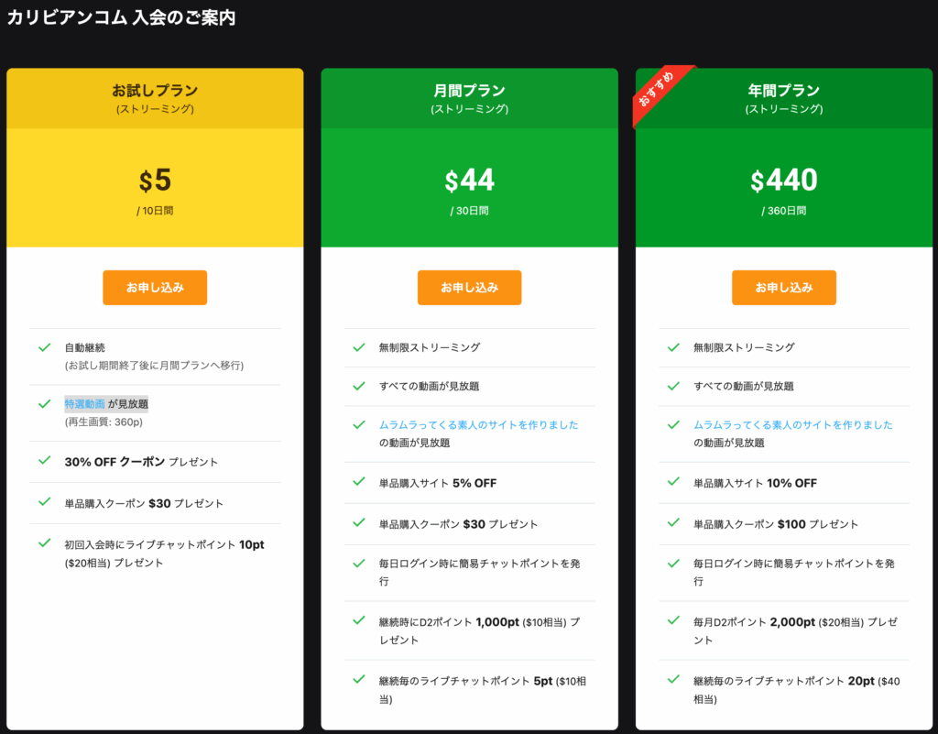Screen dimensions: 938x734
Task: Click すべての動画が見放題 in 月間プラン
Action: tap(429, 387)
